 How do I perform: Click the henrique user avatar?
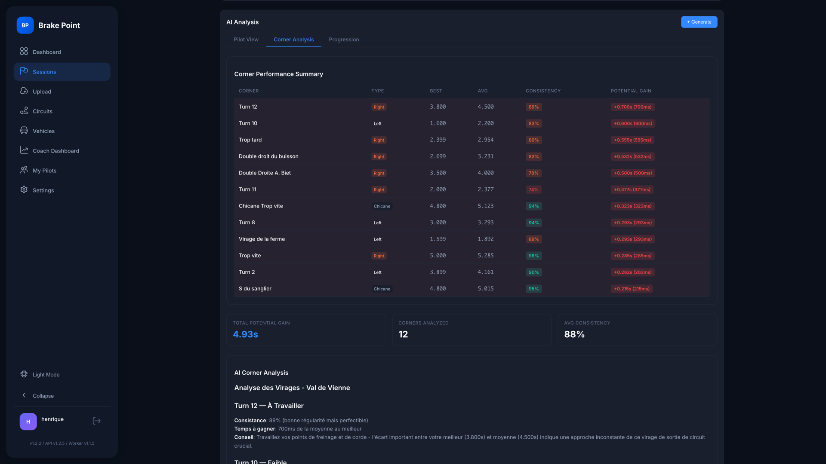pos(28,421)
